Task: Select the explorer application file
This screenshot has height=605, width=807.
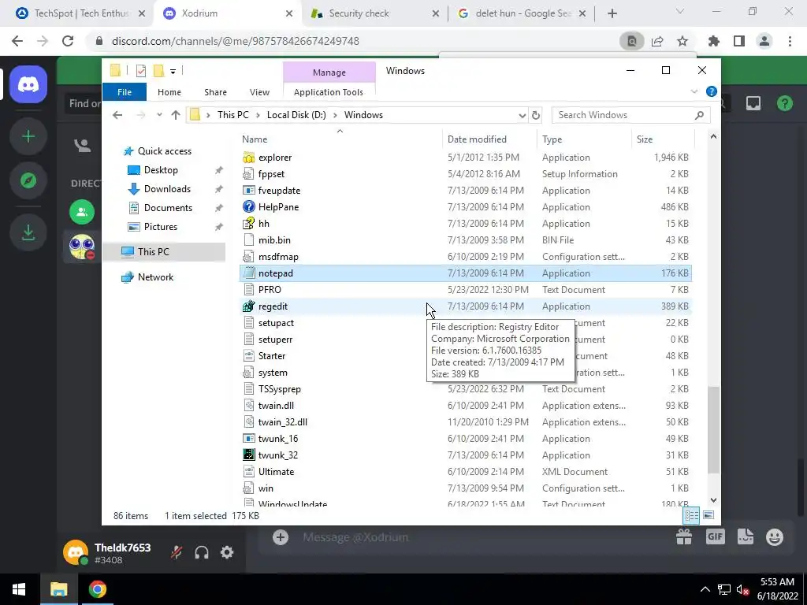Action: 466,158
